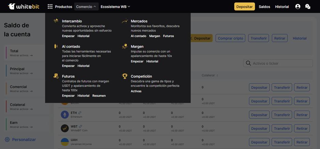Click the Competición trophy icon
320x149 pixels.
click(x=125, y=76)
